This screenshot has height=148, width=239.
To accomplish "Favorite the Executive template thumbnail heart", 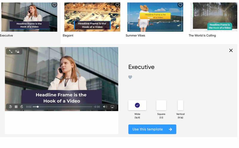I will (54, 5).
